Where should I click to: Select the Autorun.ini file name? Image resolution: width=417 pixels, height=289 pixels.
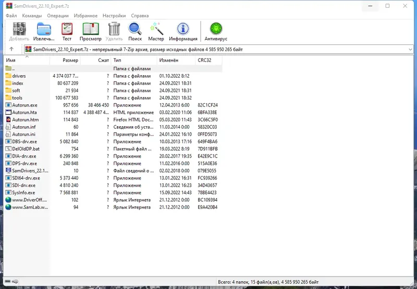[x=23, y=134]
